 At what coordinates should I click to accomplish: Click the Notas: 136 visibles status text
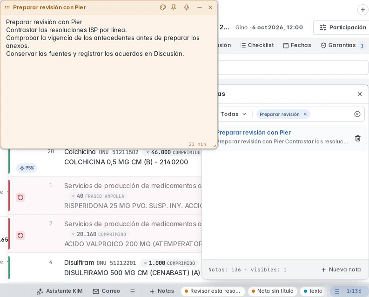(248, 270)
